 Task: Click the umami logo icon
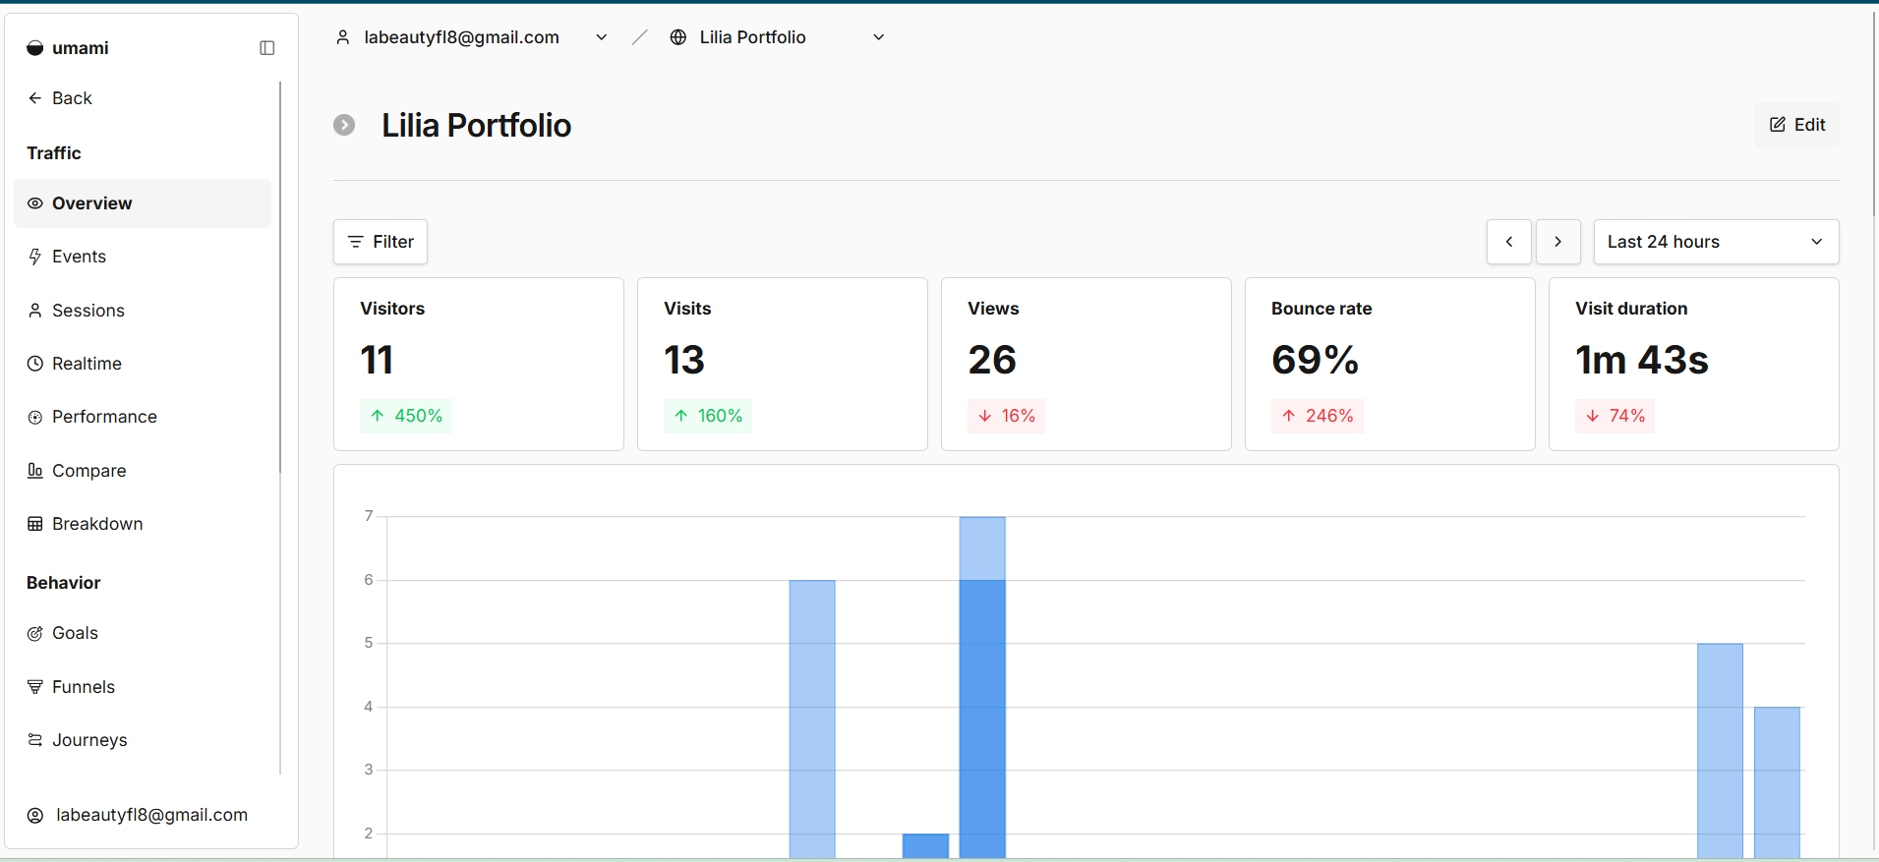[35, 48]
